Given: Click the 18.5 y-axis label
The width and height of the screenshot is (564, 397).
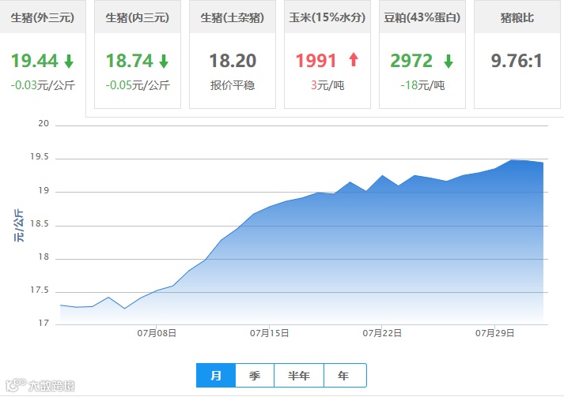Looking at the screenshot, I should point(40,223).
